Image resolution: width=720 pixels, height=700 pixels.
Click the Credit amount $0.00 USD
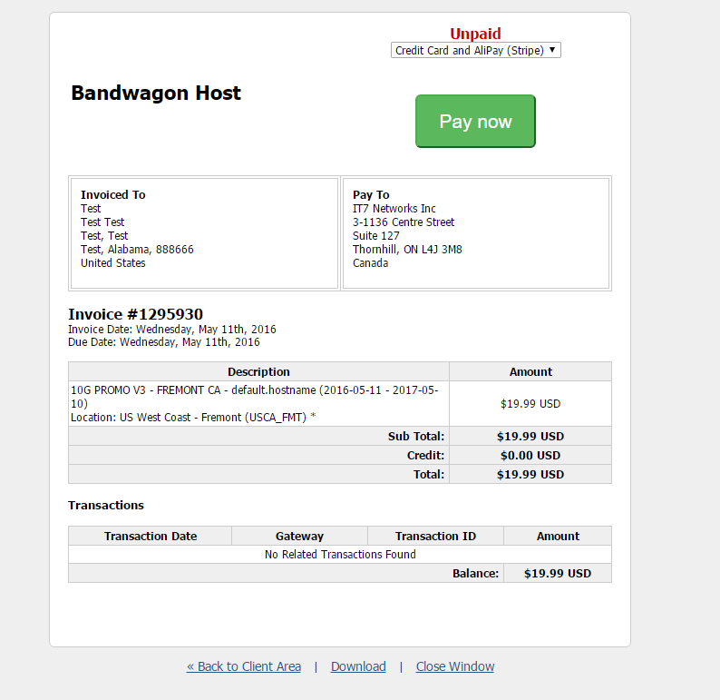point(530,455)
